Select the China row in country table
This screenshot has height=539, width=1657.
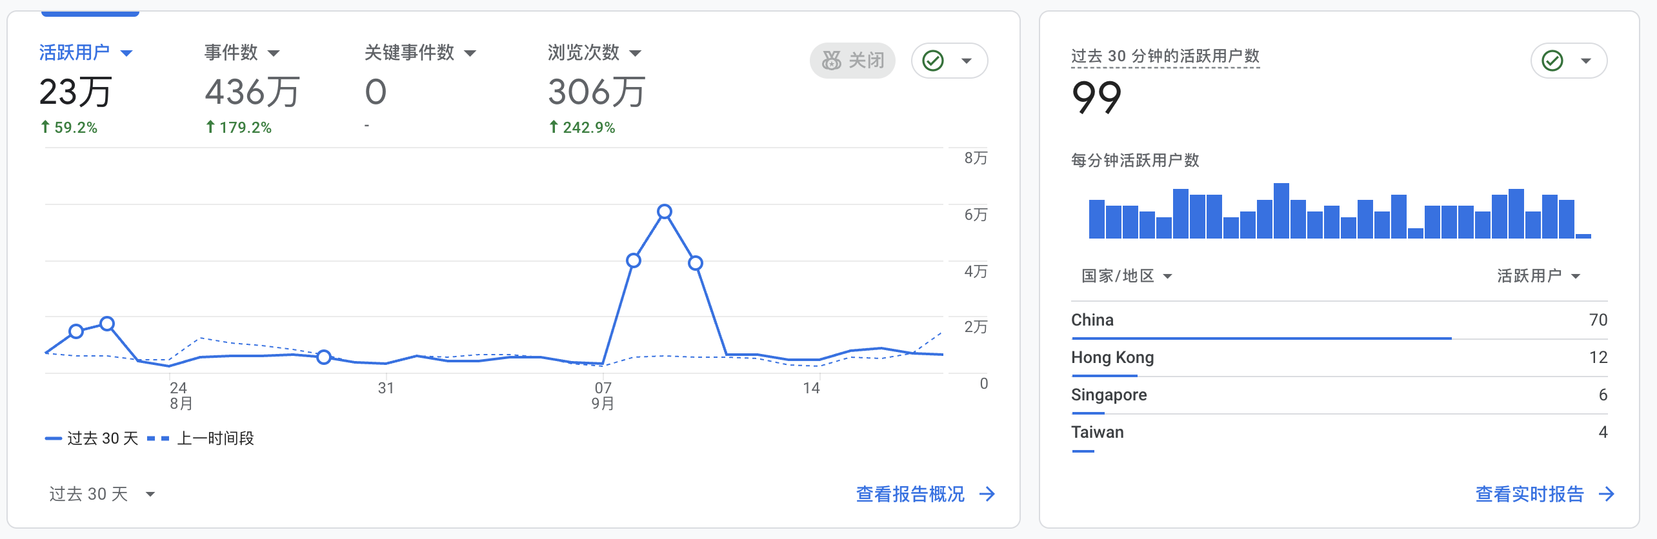[x=1339, y=320]
